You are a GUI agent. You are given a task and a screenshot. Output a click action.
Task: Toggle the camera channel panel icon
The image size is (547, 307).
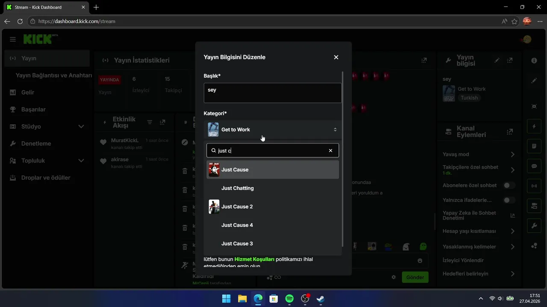(x=534, y=206)
